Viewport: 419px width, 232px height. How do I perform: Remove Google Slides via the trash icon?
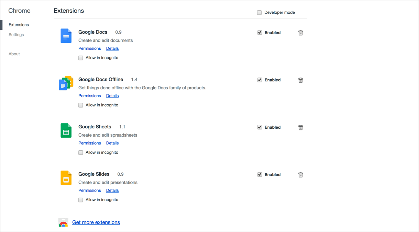[x=300, y=175]
